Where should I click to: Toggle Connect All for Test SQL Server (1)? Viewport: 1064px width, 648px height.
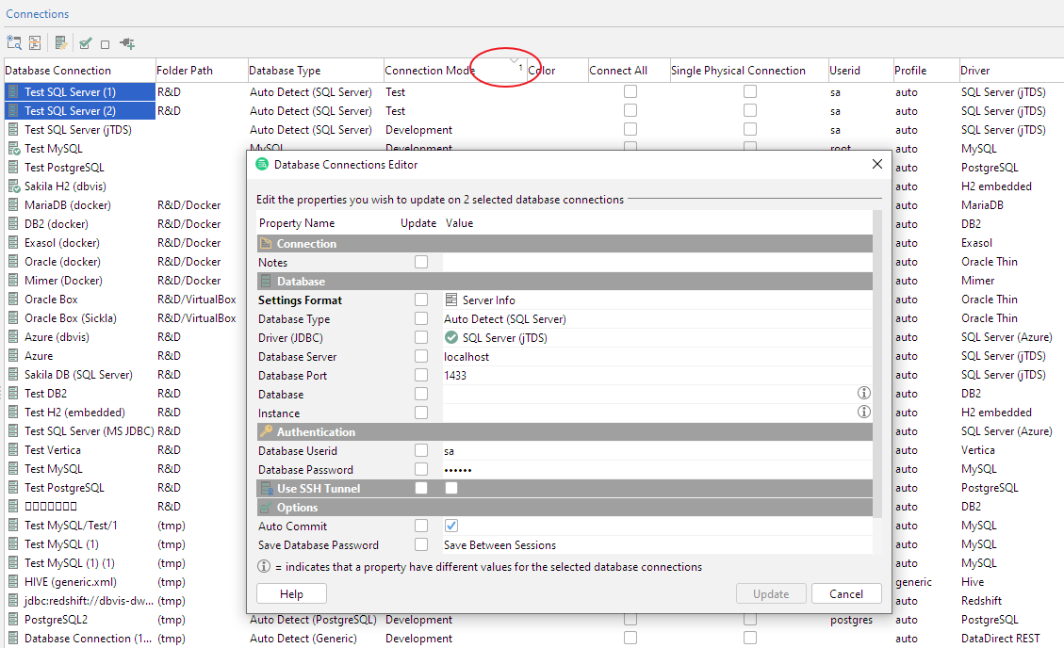pyautogui.click(x=630, y=92)
